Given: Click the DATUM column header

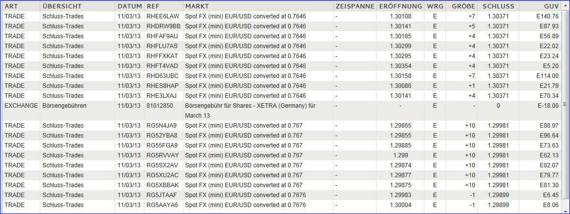Looking at the screenshot, I should coord(130,6).
